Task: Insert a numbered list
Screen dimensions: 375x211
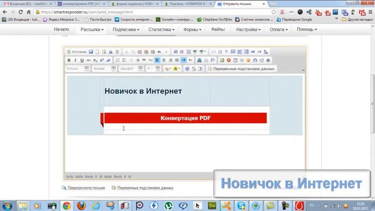Action: pyautogui.click(x=118, y=60)
